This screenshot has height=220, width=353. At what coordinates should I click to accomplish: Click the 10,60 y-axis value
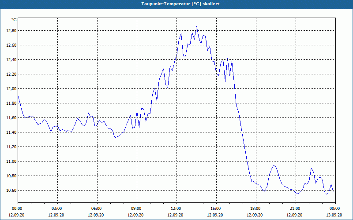coord(11,191)
